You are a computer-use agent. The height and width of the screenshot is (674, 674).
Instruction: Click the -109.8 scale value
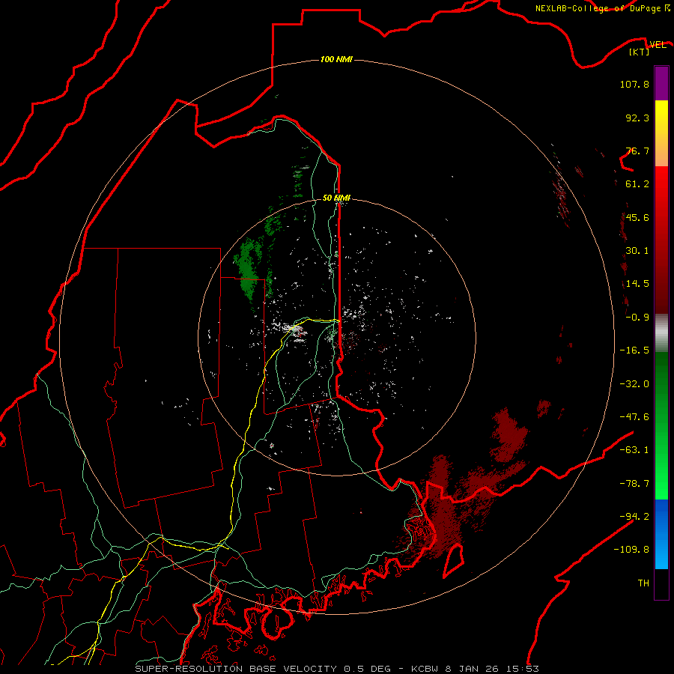point(631,550)
